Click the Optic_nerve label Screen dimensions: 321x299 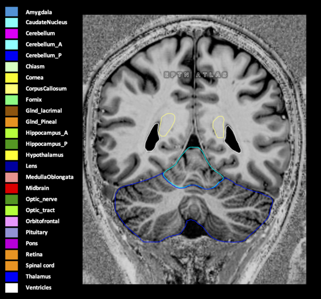click(41, 199)
